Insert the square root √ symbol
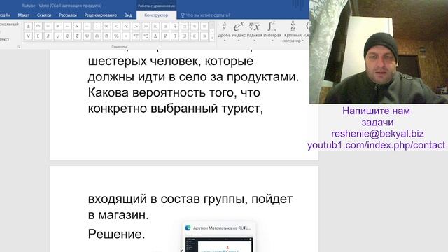 click(57, 36)
